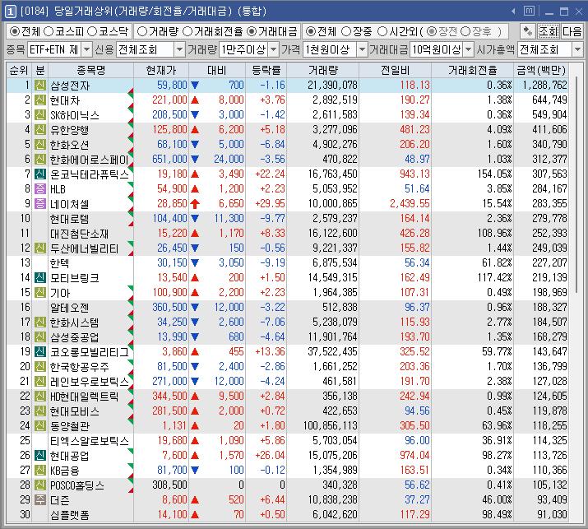This screenshot has width=588, height=529.
Task: Click the 주 badge next to 더존
Action: [39, 499]
